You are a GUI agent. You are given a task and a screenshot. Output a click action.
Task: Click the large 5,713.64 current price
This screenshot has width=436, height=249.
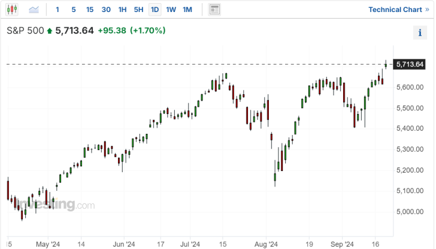point(74,31)
